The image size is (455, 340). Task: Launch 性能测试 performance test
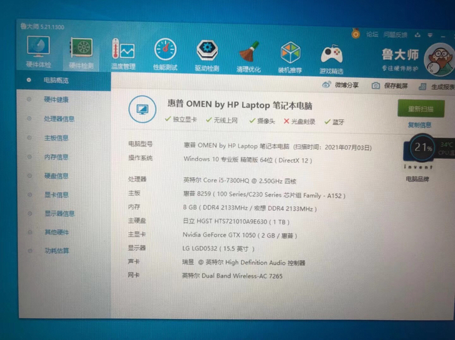coord(165,54)
